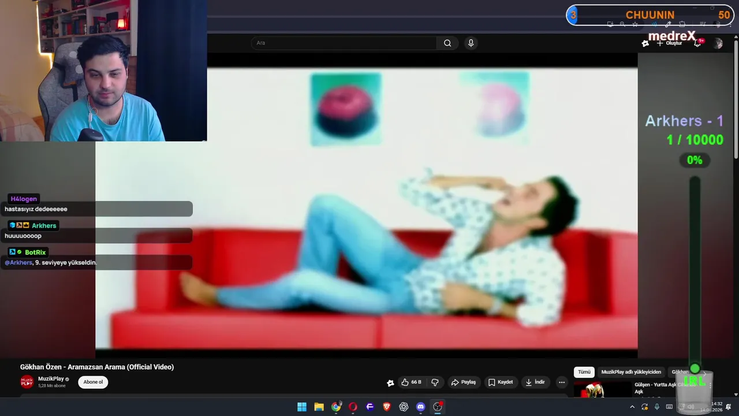This screenshot has height=416, width=739.
Task: Focus the 'Ara' search field
Action: point(344,43)
